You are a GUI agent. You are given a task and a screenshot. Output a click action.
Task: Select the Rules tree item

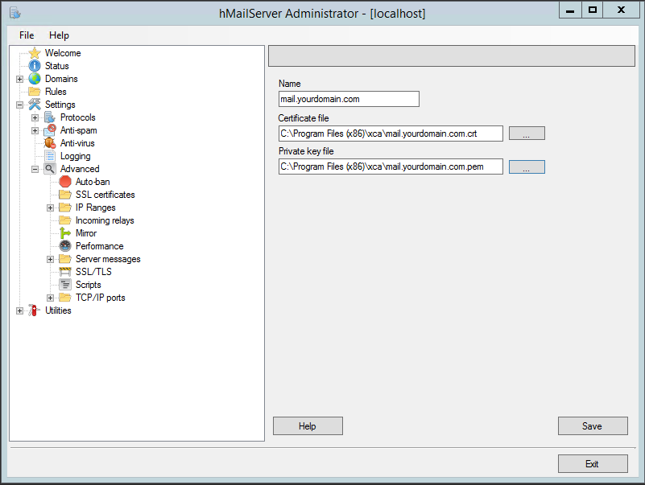pos(56,92)
